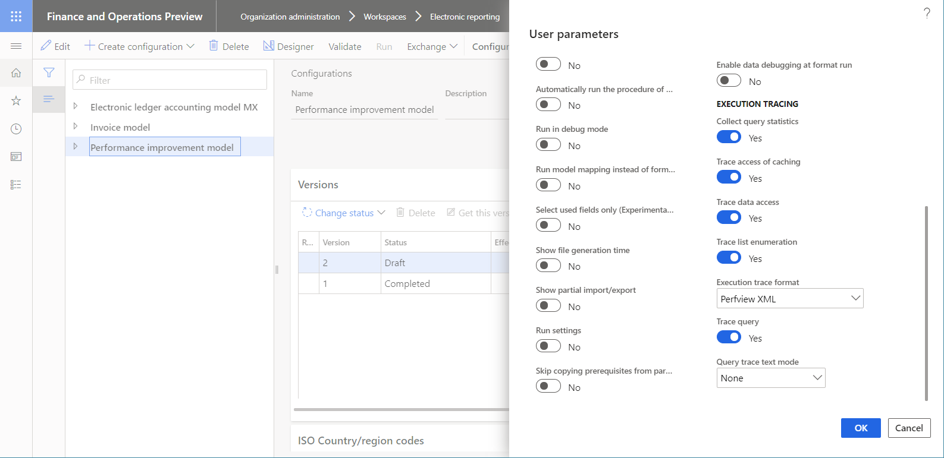Turn off Collect query statistics toggle
This screenshot has height=458, width=944.
click(x=729, y=137)
